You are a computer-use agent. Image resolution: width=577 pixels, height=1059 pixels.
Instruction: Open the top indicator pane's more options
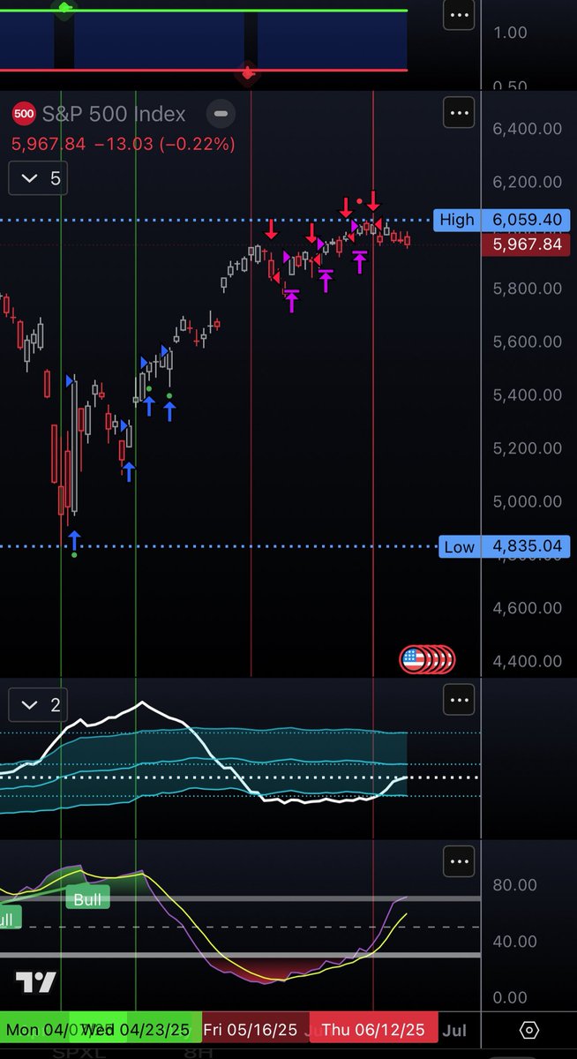(458, 15)
